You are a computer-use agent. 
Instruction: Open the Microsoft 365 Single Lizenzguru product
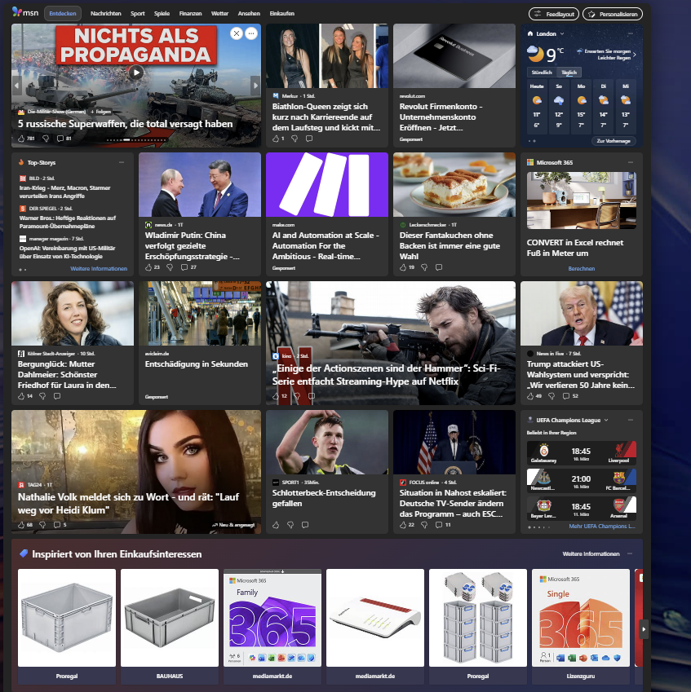tap(581, 627)
